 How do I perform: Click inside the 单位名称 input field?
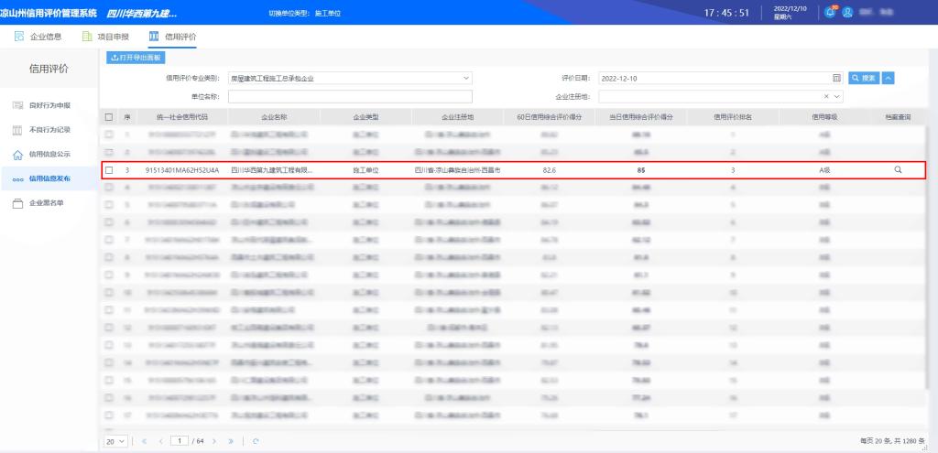(x=350, y=96)
